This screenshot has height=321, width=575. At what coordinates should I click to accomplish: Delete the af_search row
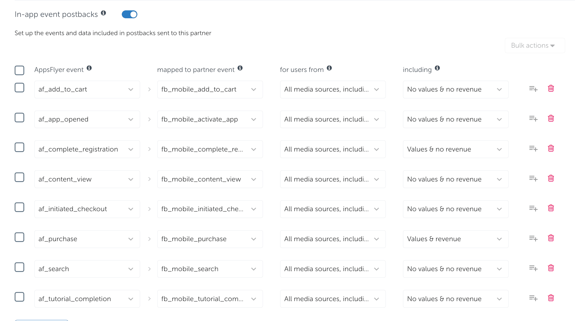coord(551,268)
